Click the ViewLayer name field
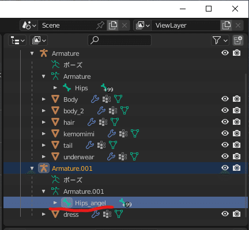249x230 pixels. click(186, 25)
